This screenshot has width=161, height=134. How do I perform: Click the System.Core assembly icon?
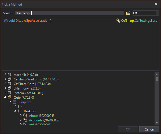pos(10,93)
